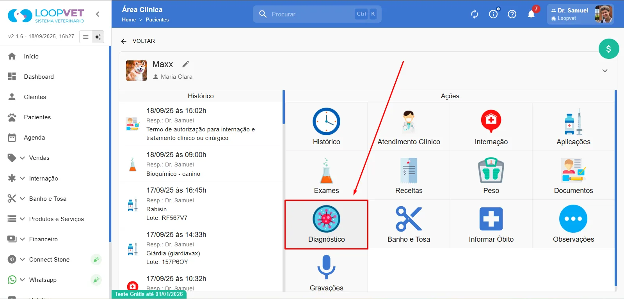Image resolution: width=624 pixels, height=299 pixels.
Task: Open the Aplicações vaccine action
Action: (x=573, y=127)
